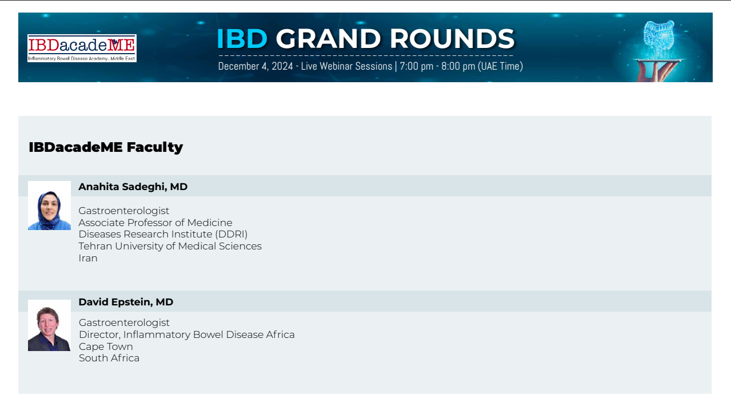This screenshot has width=731, height=411.
Task: Open David Epstein's profile photo
Action: pos(49,325)
